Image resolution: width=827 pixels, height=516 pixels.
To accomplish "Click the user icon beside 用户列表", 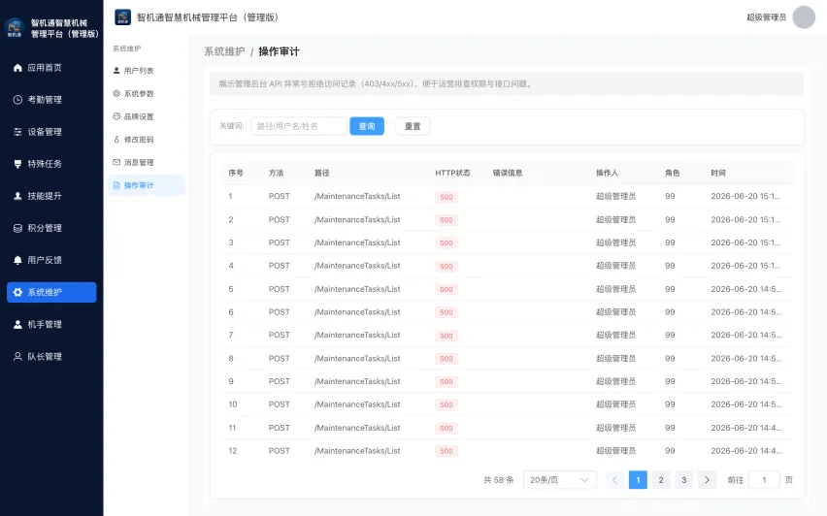I will [116, 71].
